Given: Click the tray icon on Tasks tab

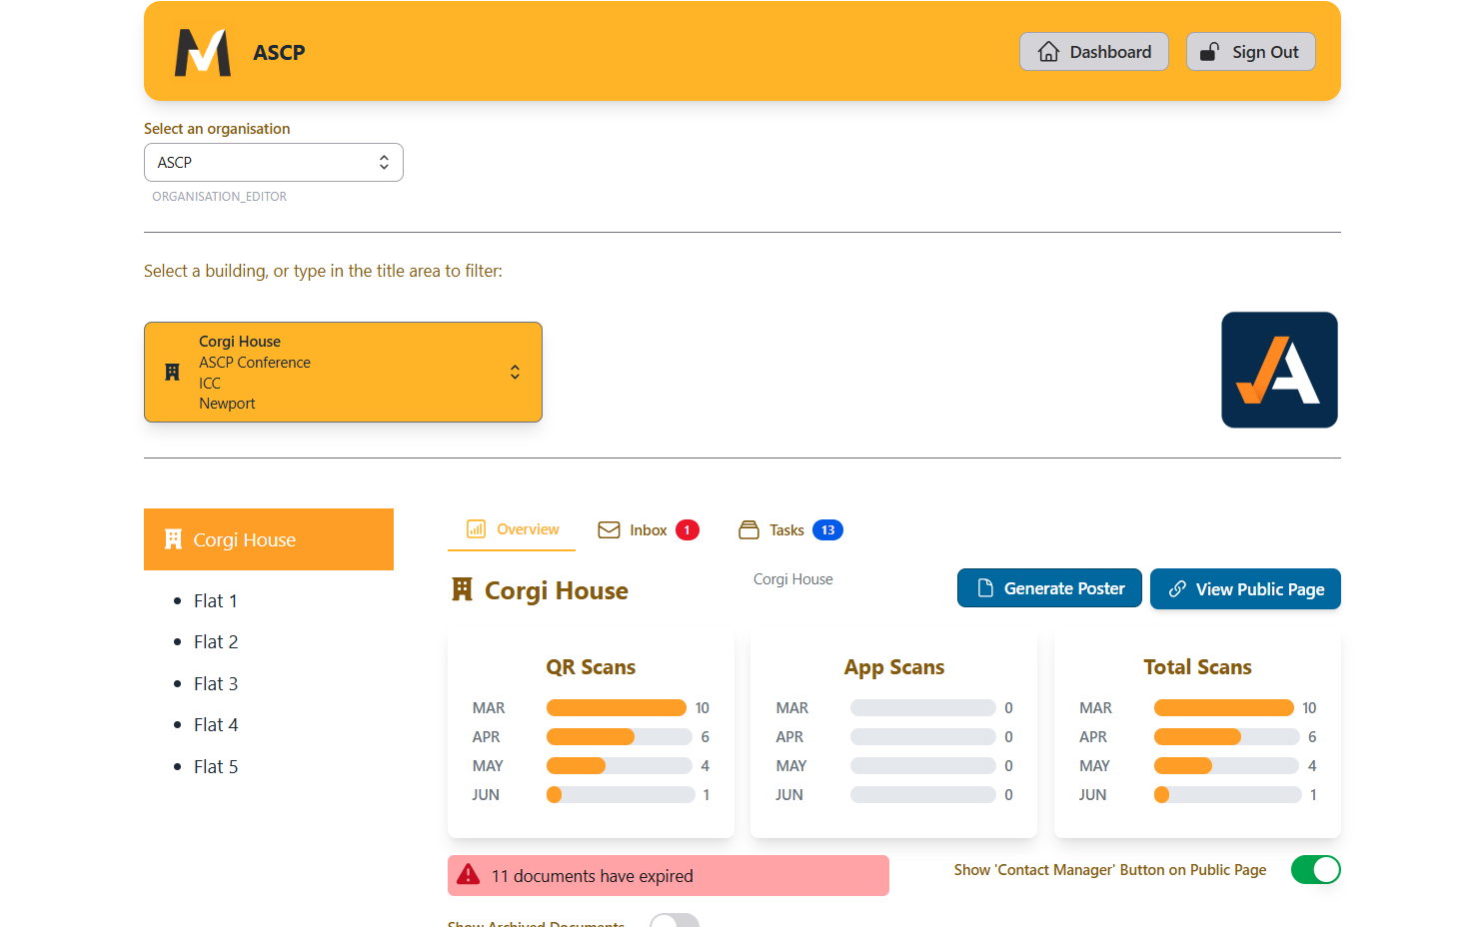Looking at the screenshot, I should (x=748, y=529).
